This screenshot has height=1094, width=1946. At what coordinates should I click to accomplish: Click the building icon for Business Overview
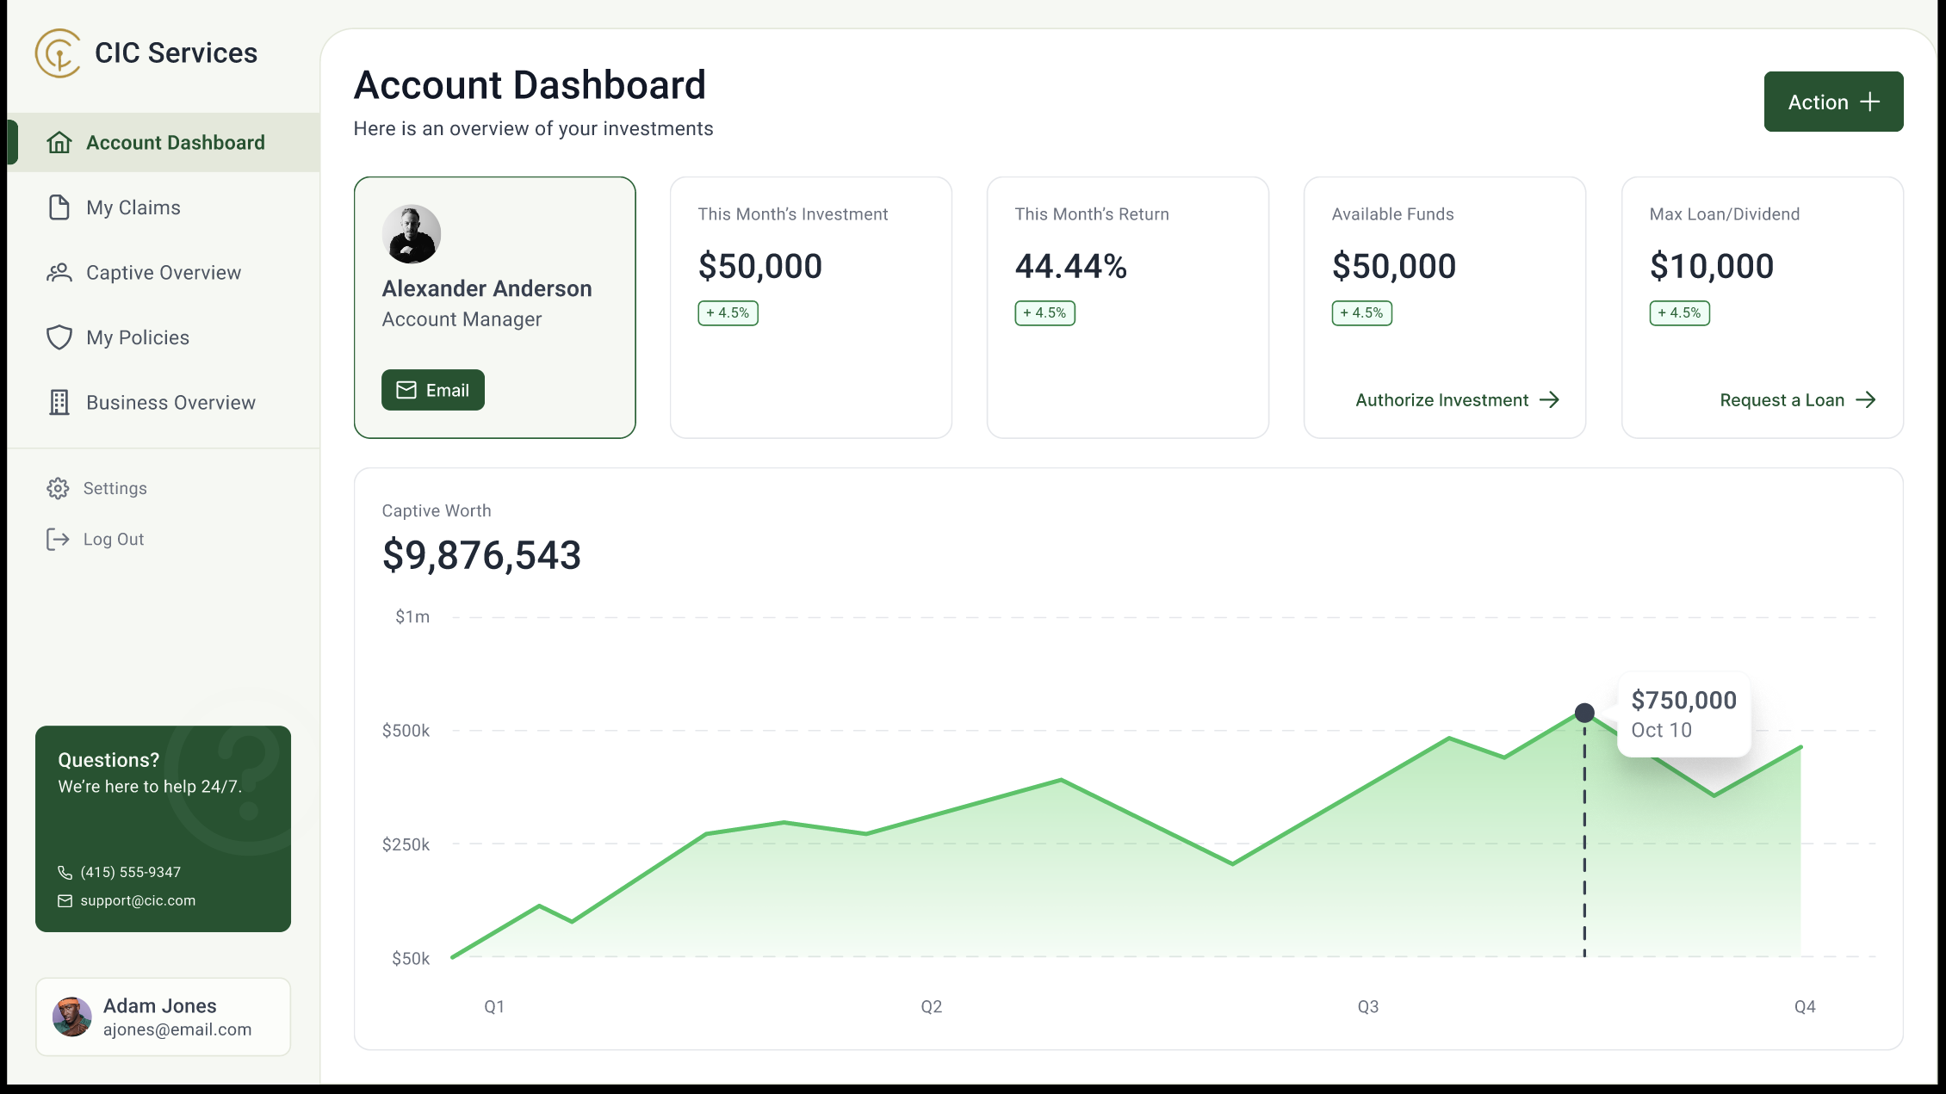pos(59,402)
